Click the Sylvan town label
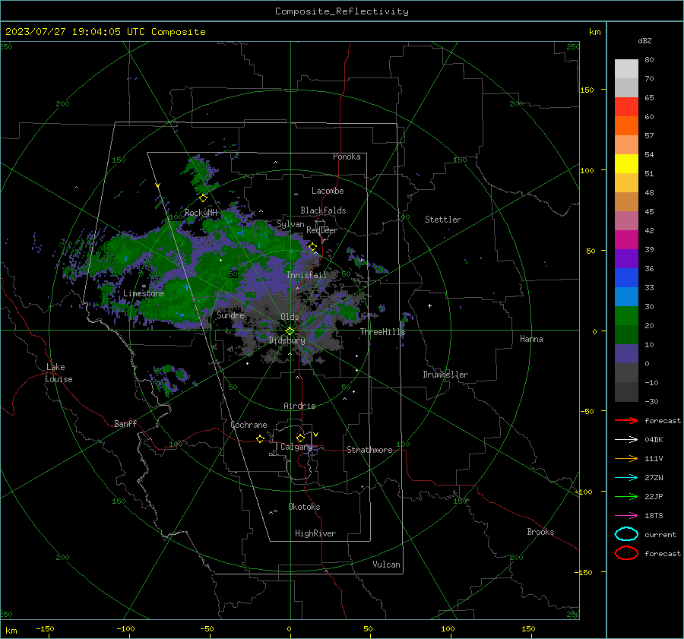Viewport: 684px width, 639px height. click(290, 224)
